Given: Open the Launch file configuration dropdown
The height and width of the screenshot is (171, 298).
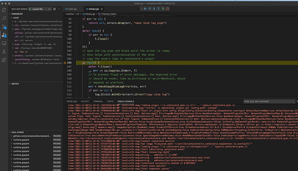Looking at the screenshot, I should [40, 9].
